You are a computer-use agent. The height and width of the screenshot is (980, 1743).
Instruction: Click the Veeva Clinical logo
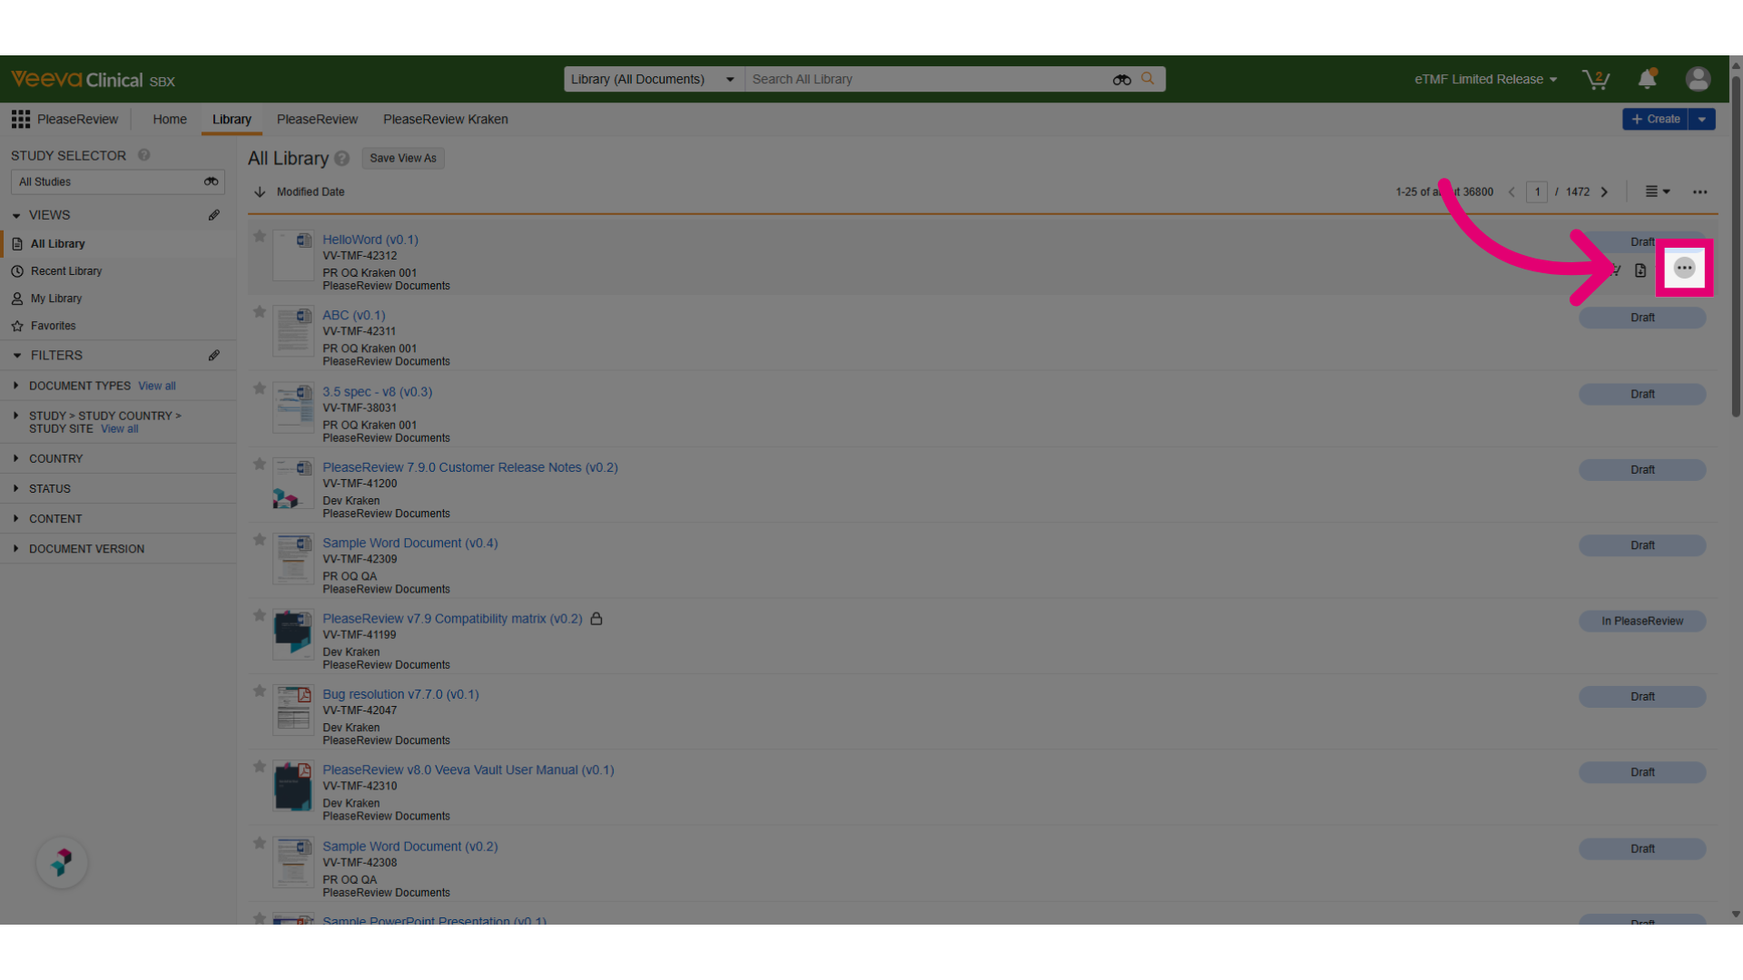93,80
